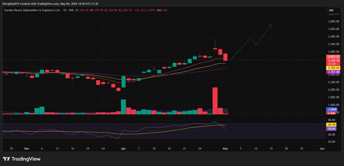
Task: Click the Garden Reach Shipbuilders symbol title
Action: coord(32,10)
